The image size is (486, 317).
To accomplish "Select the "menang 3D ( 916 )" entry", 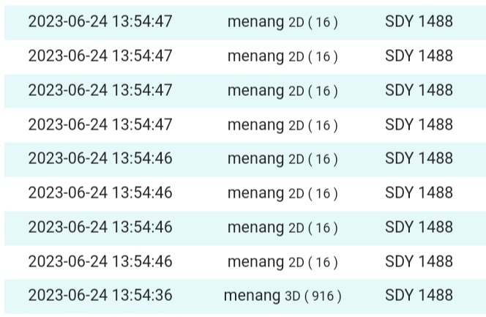I will (283, 295).
